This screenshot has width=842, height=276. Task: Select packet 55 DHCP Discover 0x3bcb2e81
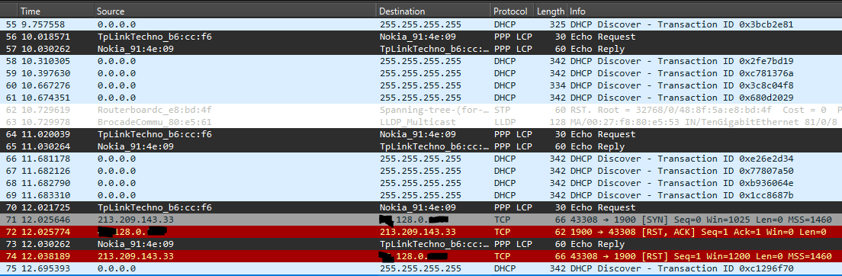(421, 24)
